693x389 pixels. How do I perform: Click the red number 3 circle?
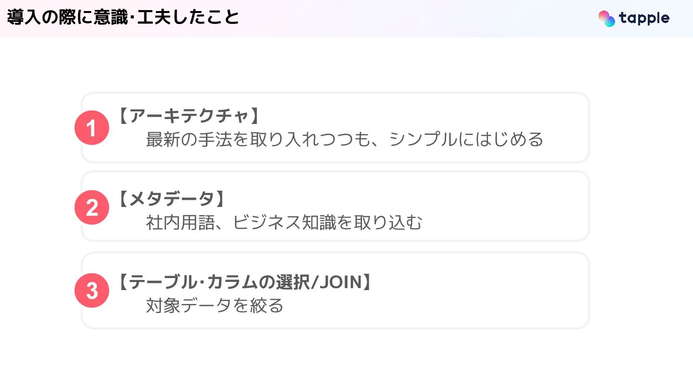(91, 291)
